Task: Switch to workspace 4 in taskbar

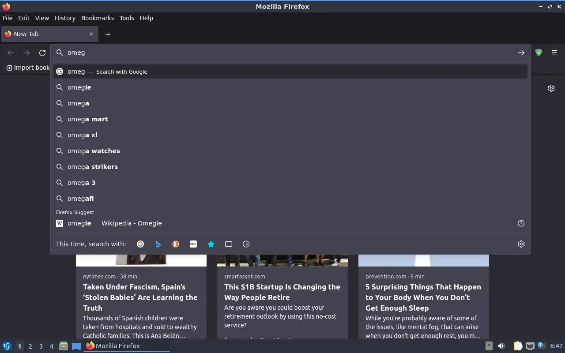Action: click(x=51, y=346)
